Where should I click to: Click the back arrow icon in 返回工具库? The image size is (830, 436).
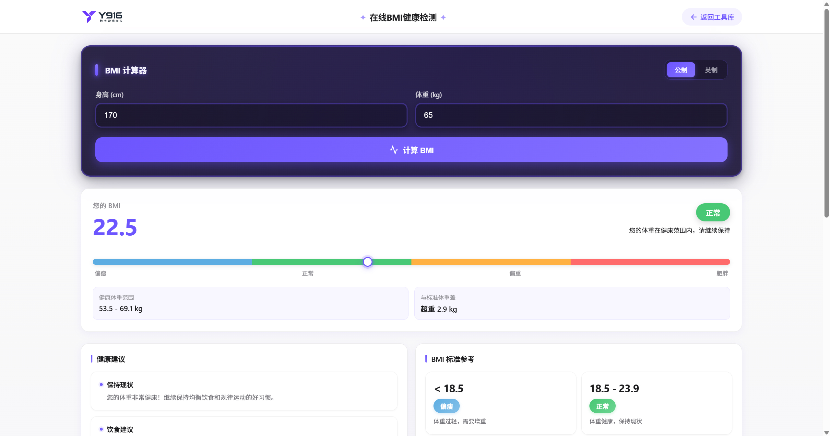pos(694,17)
